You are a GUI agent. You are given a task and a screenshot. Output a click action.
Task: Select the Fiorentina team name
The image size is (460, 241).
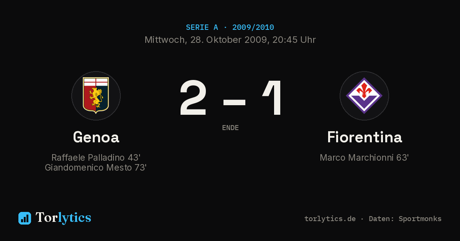365,137
